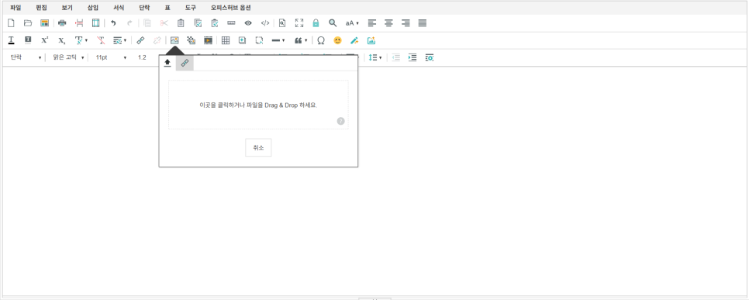Click the help question mark icon
Image resolution: width=749 pixels, height=300 pixels.
coord(340,122)
